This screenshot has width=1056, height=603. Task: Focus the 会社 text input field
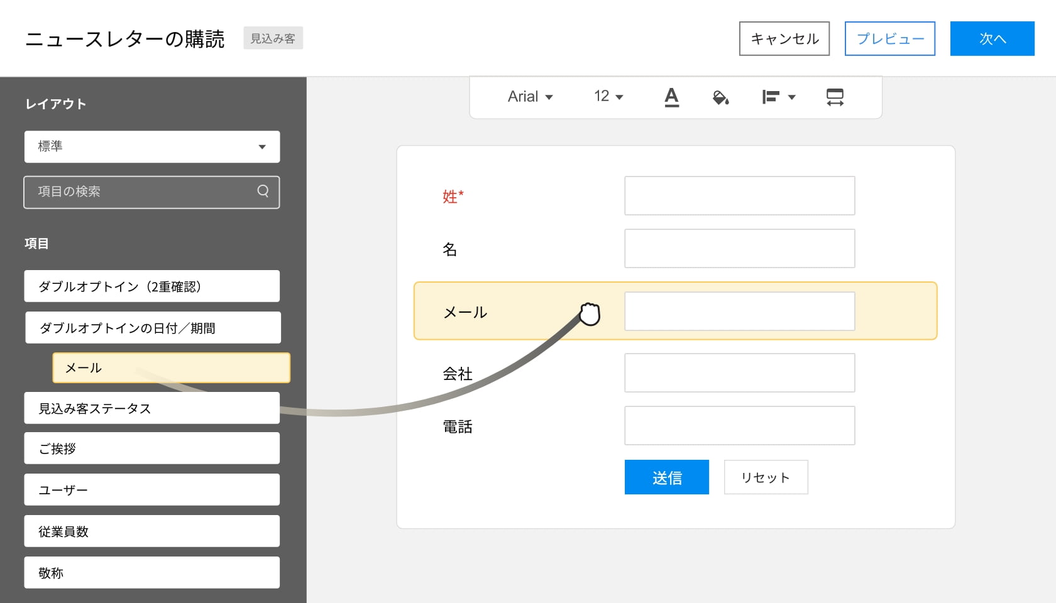(739, 373)
